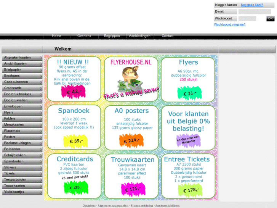
Task: Open the Algemene voorwaarden footer link
Action: point(113,206)
